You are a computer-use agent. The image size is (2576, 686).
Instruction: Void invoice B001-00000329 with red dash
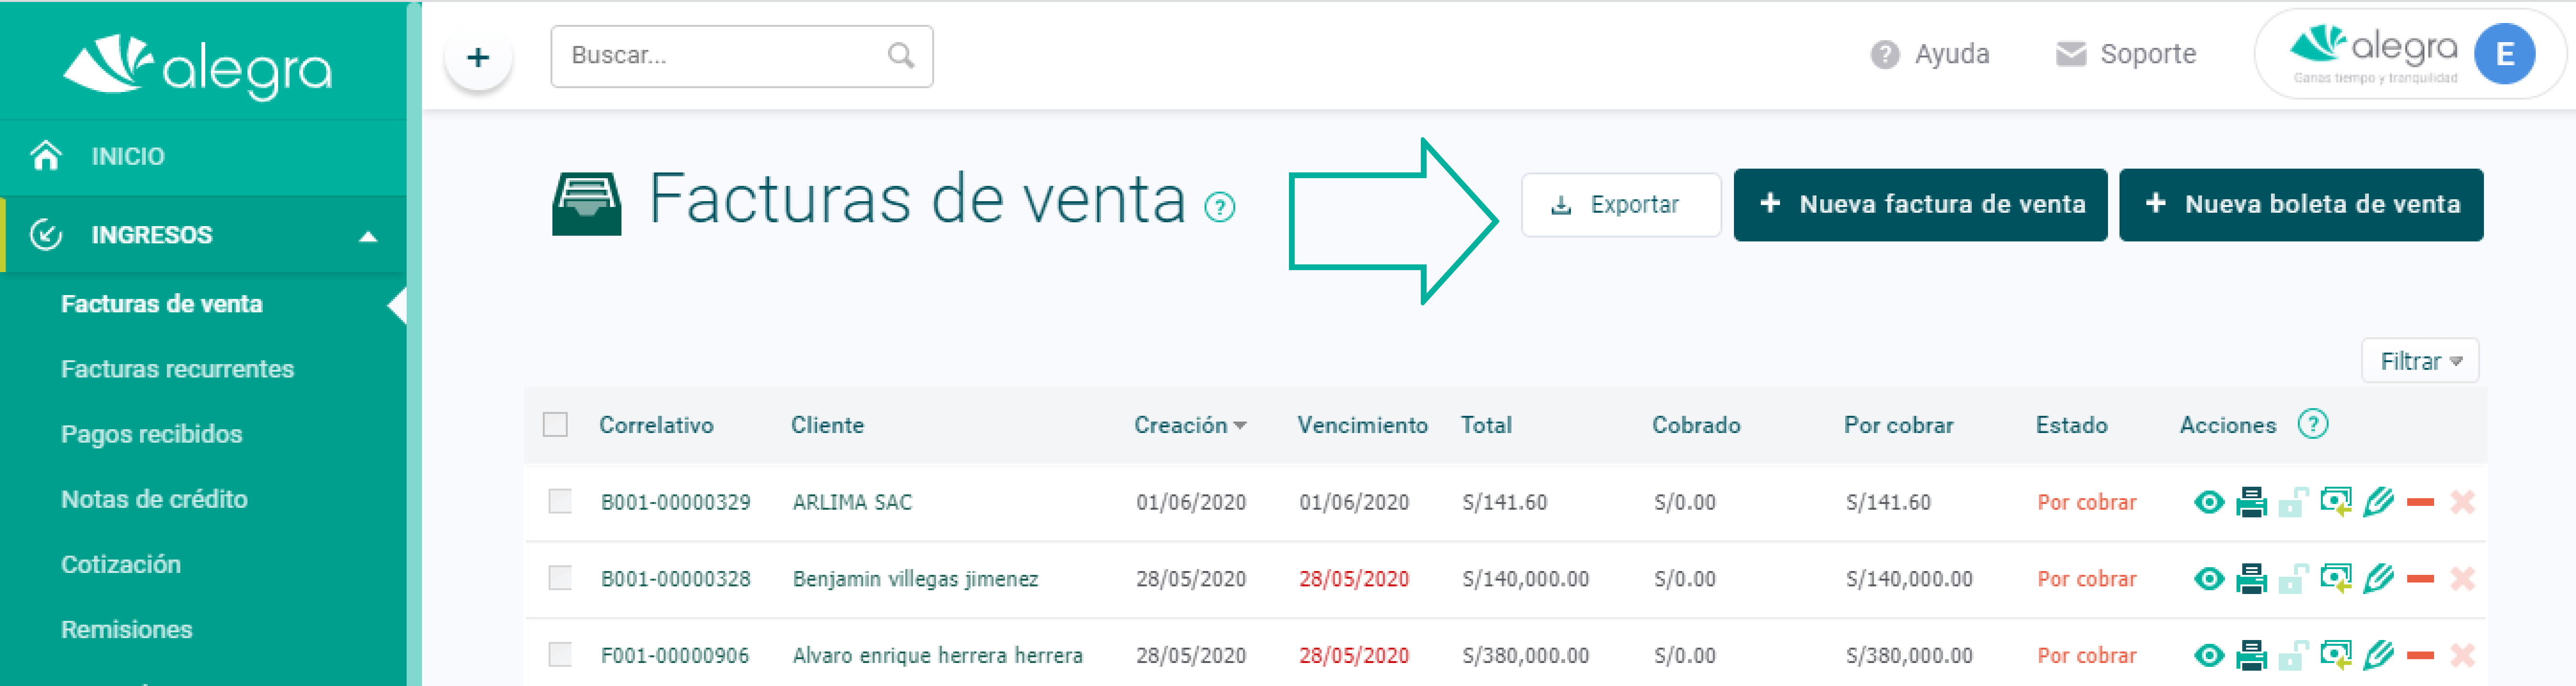click(x=2420, y=502)
